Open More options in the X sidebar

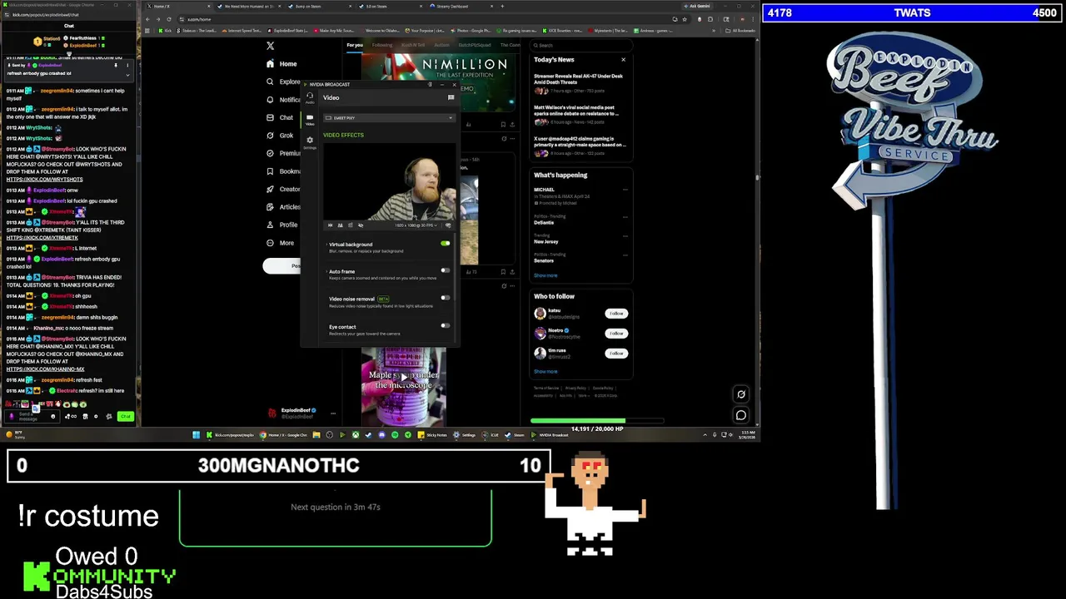coord(280,243)
